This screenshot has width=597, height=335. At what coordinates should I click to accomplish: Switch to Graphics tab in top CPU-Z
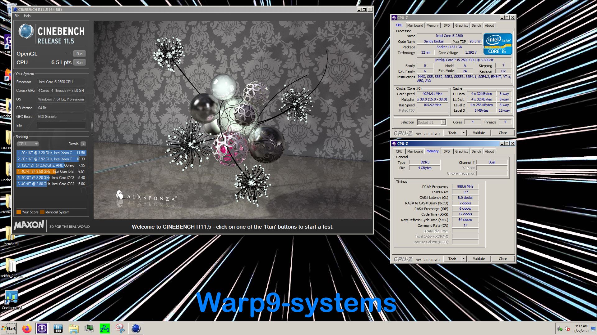pos(461,25)
